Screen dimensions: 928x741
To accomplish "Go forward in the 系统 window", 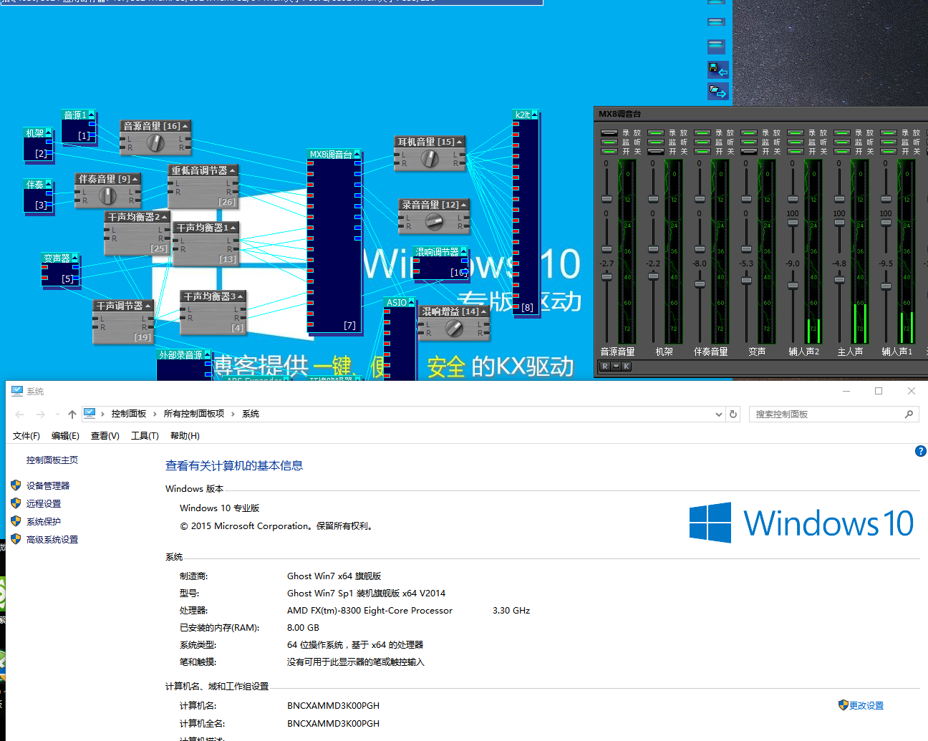I will point(41,415).
